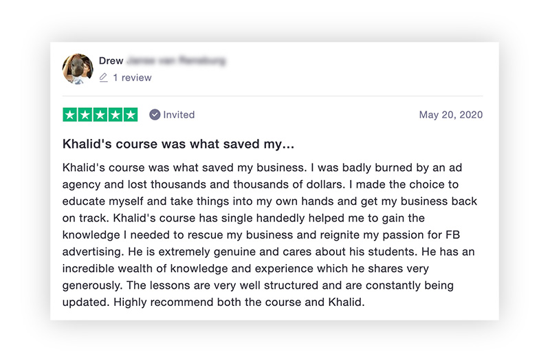
Task: Click the pencil icon beside 1 review
Action: click(x=103, y=78)
